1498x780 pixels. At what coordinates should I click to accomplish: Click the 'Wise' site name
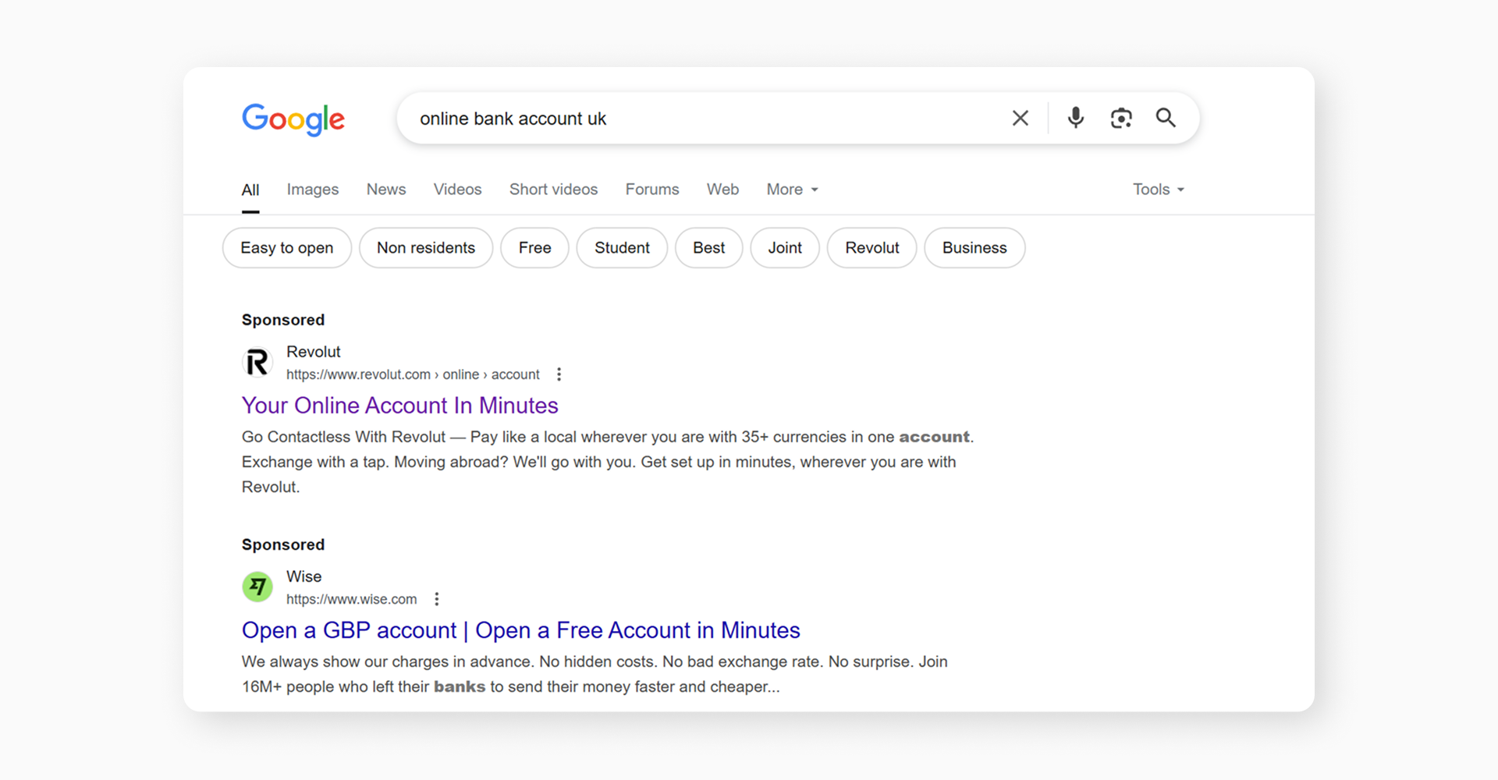[x=304, y=576]
